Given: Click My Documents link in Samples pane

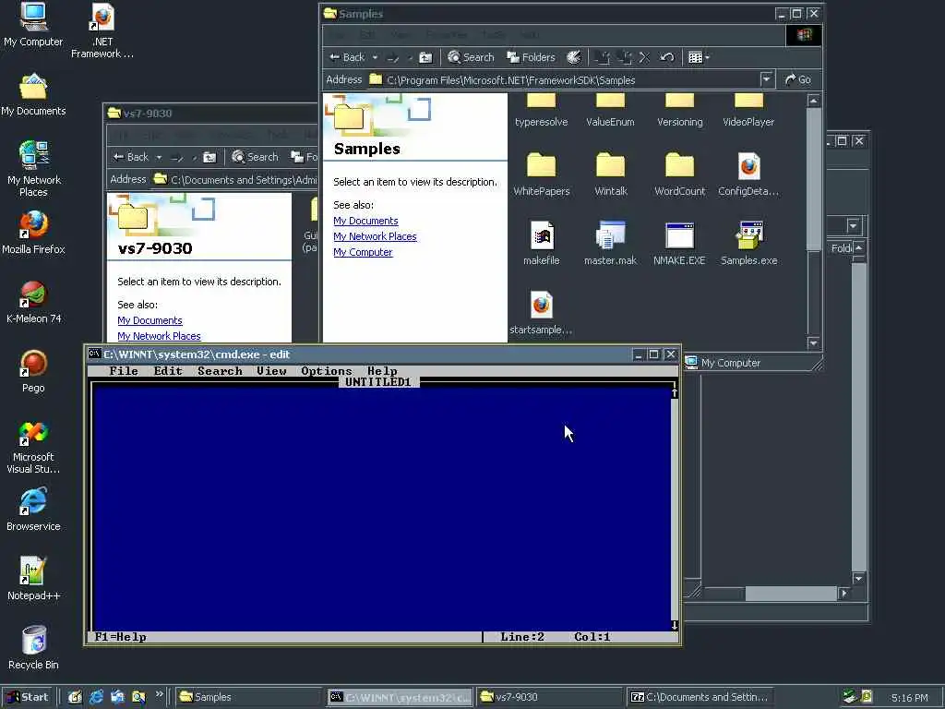Looking at the screenshot, I should (x=365, y=221).
